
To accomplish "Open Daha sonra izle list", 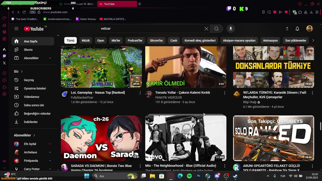I will [x=33, y=105].
